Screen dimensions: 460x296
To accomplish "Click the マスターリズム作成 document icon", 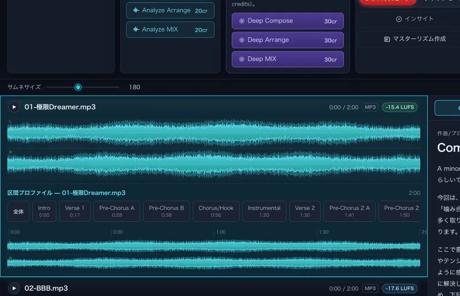I will tap(387, 39).
